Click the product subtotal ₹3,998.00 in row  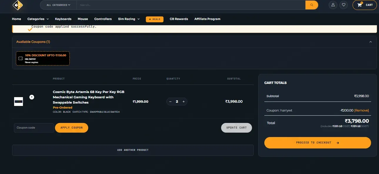click(234, 102)
